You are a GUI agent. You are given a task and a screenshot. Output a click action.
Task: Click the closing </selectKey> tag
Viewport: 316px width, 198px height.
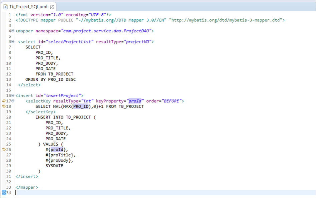(40, 112)
